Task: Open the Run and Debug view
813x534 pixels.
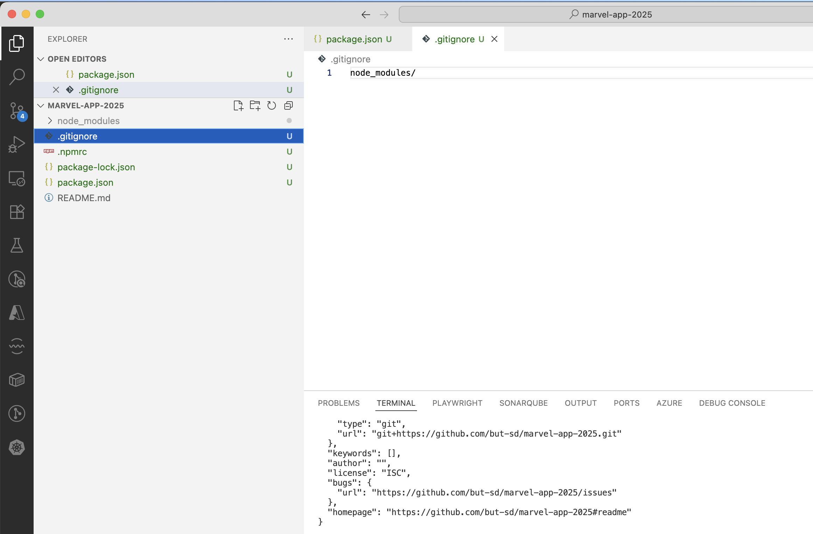Action: pyautogui.click(x=16, y=144)
